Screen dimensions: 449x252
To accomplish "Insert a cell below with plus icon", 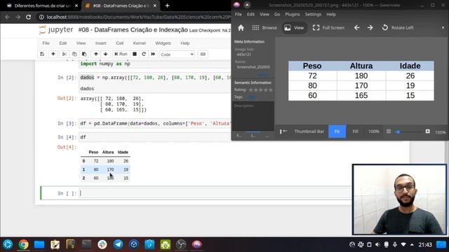I will 53,54.
